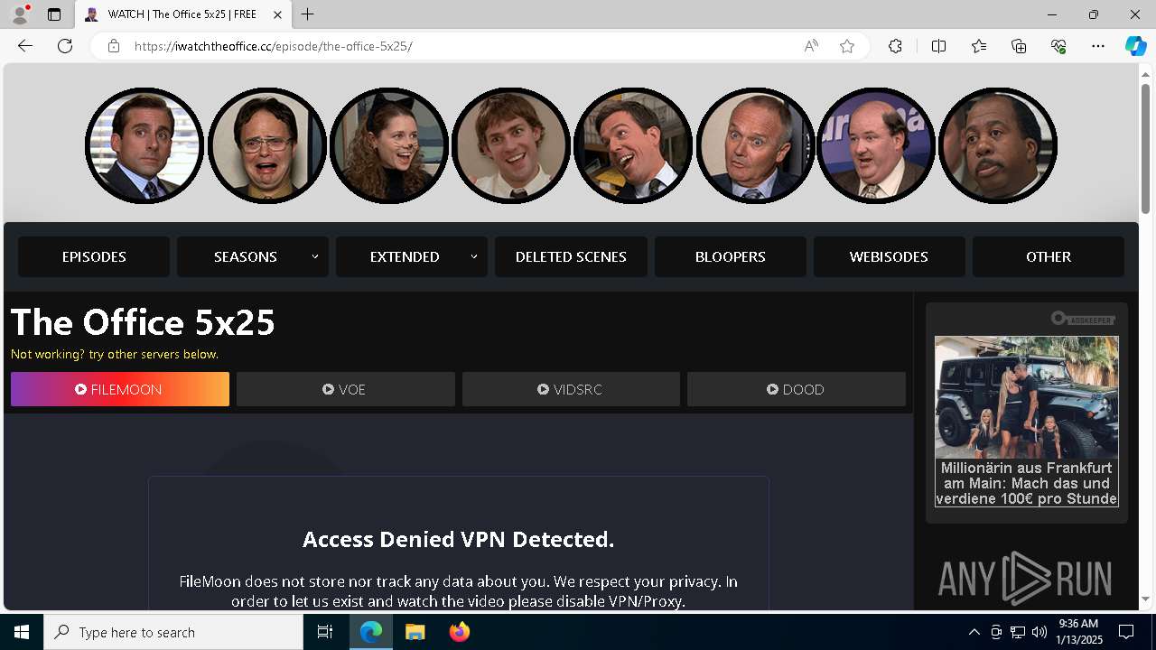Open the DELETED SCENES menu item
Image resolution: width=1156 pixels, height=650 pixels.
tap(571, 256)
